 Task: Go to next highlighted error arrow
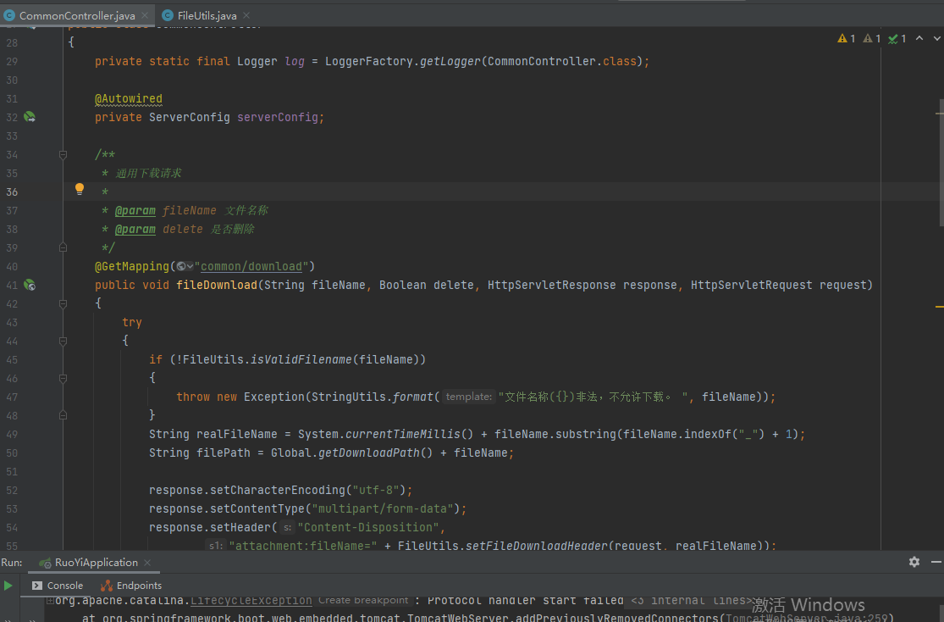pos(936,38)
